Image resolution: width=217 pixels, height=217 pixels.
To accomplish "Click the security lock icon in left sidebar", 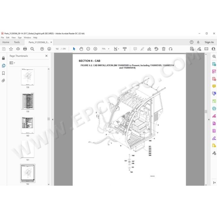I will tap(3, 58).
